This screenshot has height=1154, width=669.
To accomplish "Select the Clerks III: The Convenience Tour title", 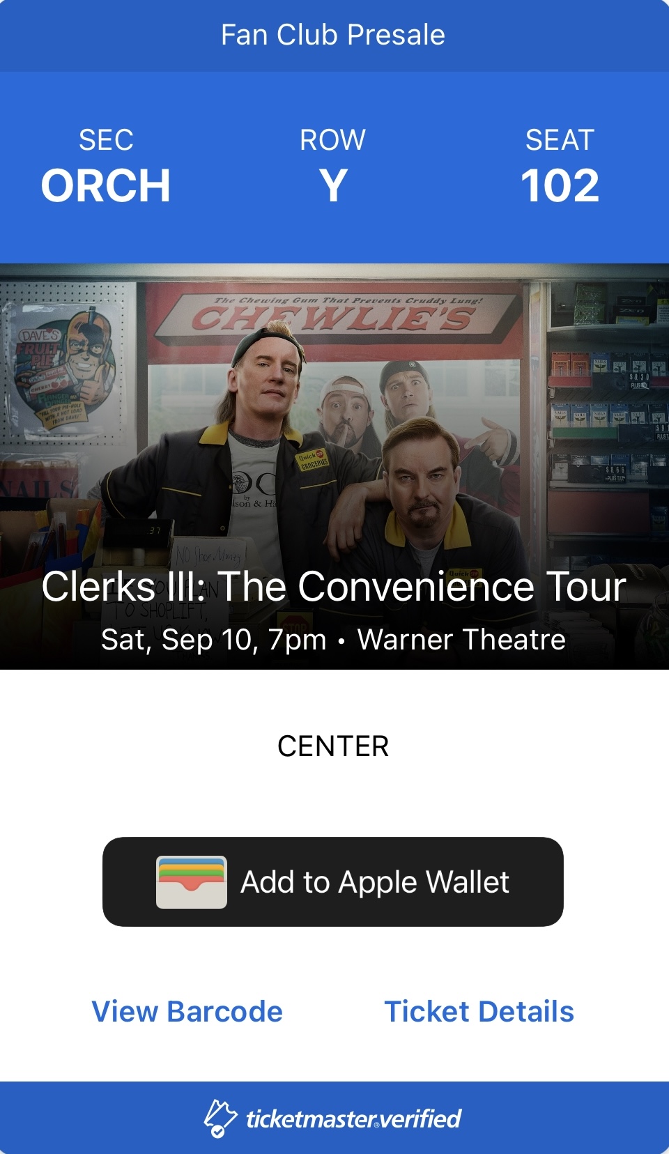I will click(333, 586).
